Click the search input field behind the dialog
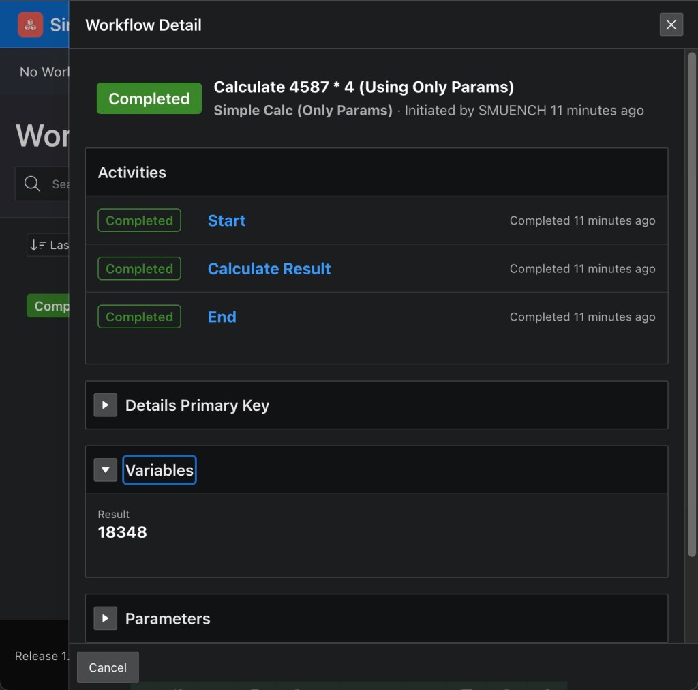698x690 pixels. (58, 184)
